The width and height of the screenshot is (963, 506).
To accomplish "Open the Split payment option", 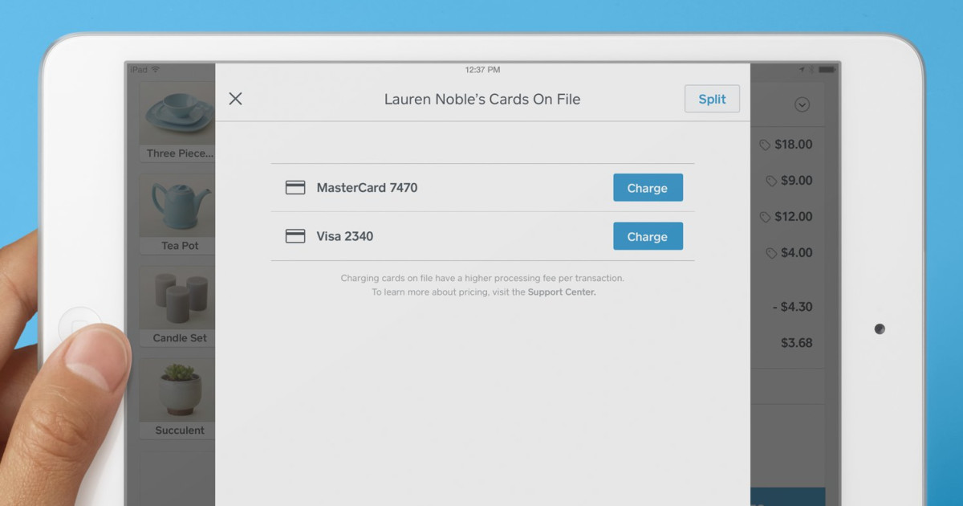I will tap(711, 98).
